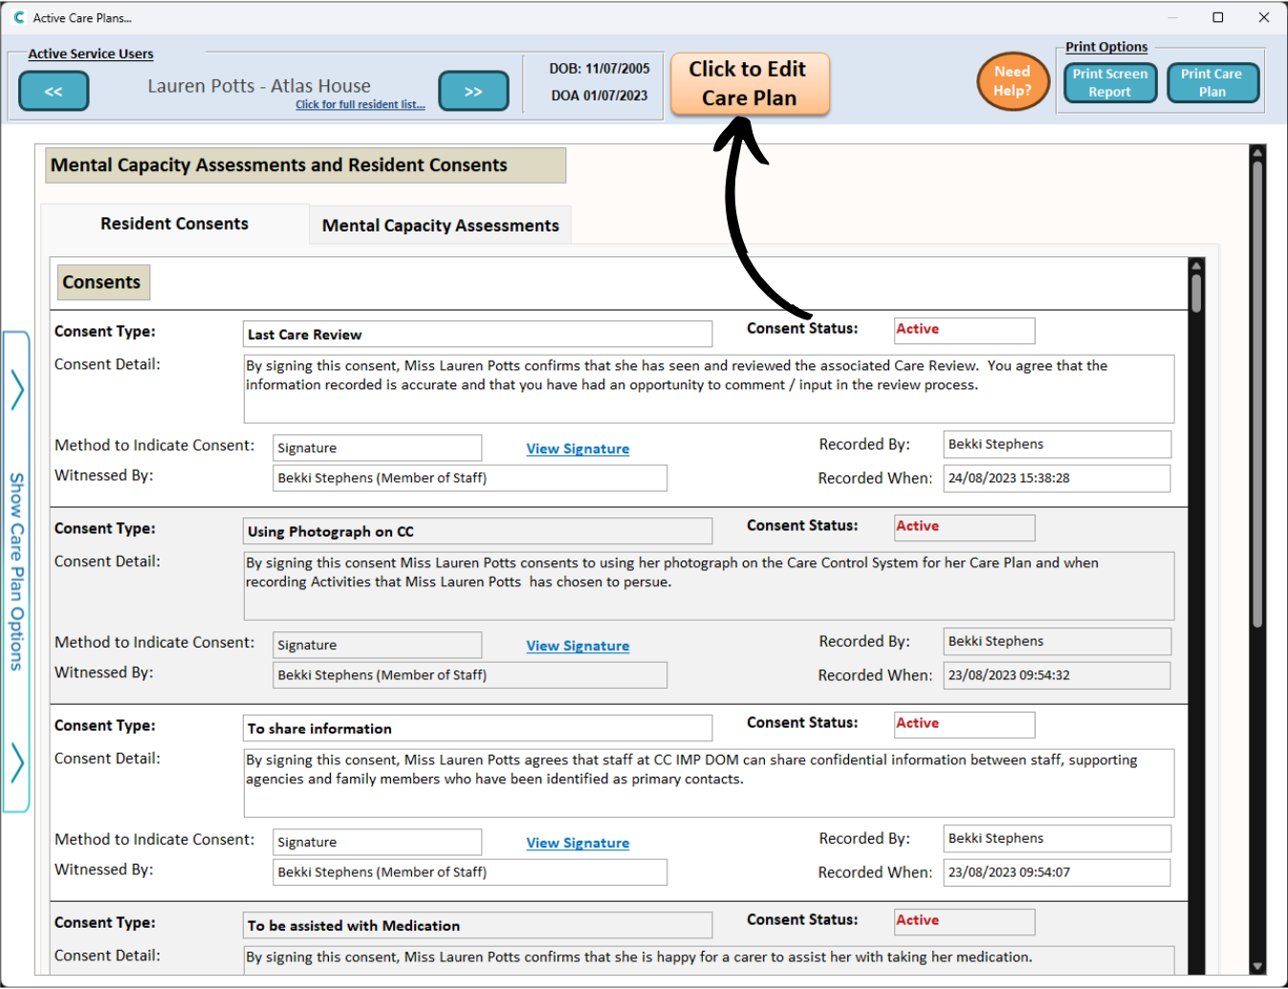
Task: Minimize the Active Care Plans window
Action: 1174,17
